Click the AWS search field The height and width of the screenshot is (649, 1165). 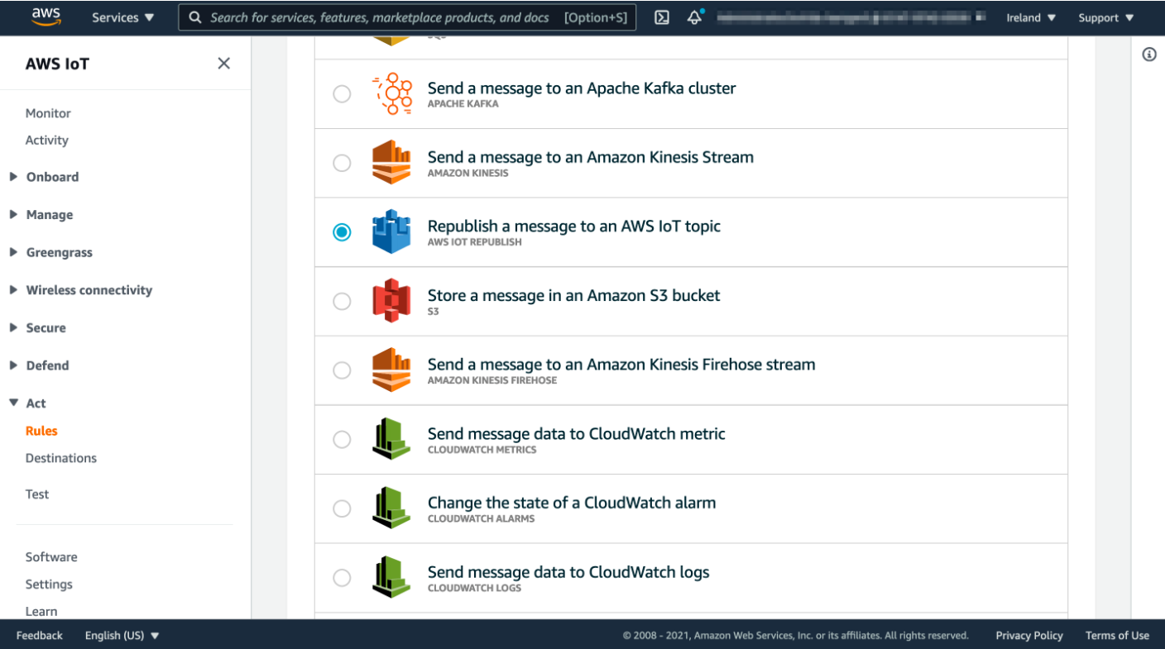pyautogui.click(x=407, y=17)
